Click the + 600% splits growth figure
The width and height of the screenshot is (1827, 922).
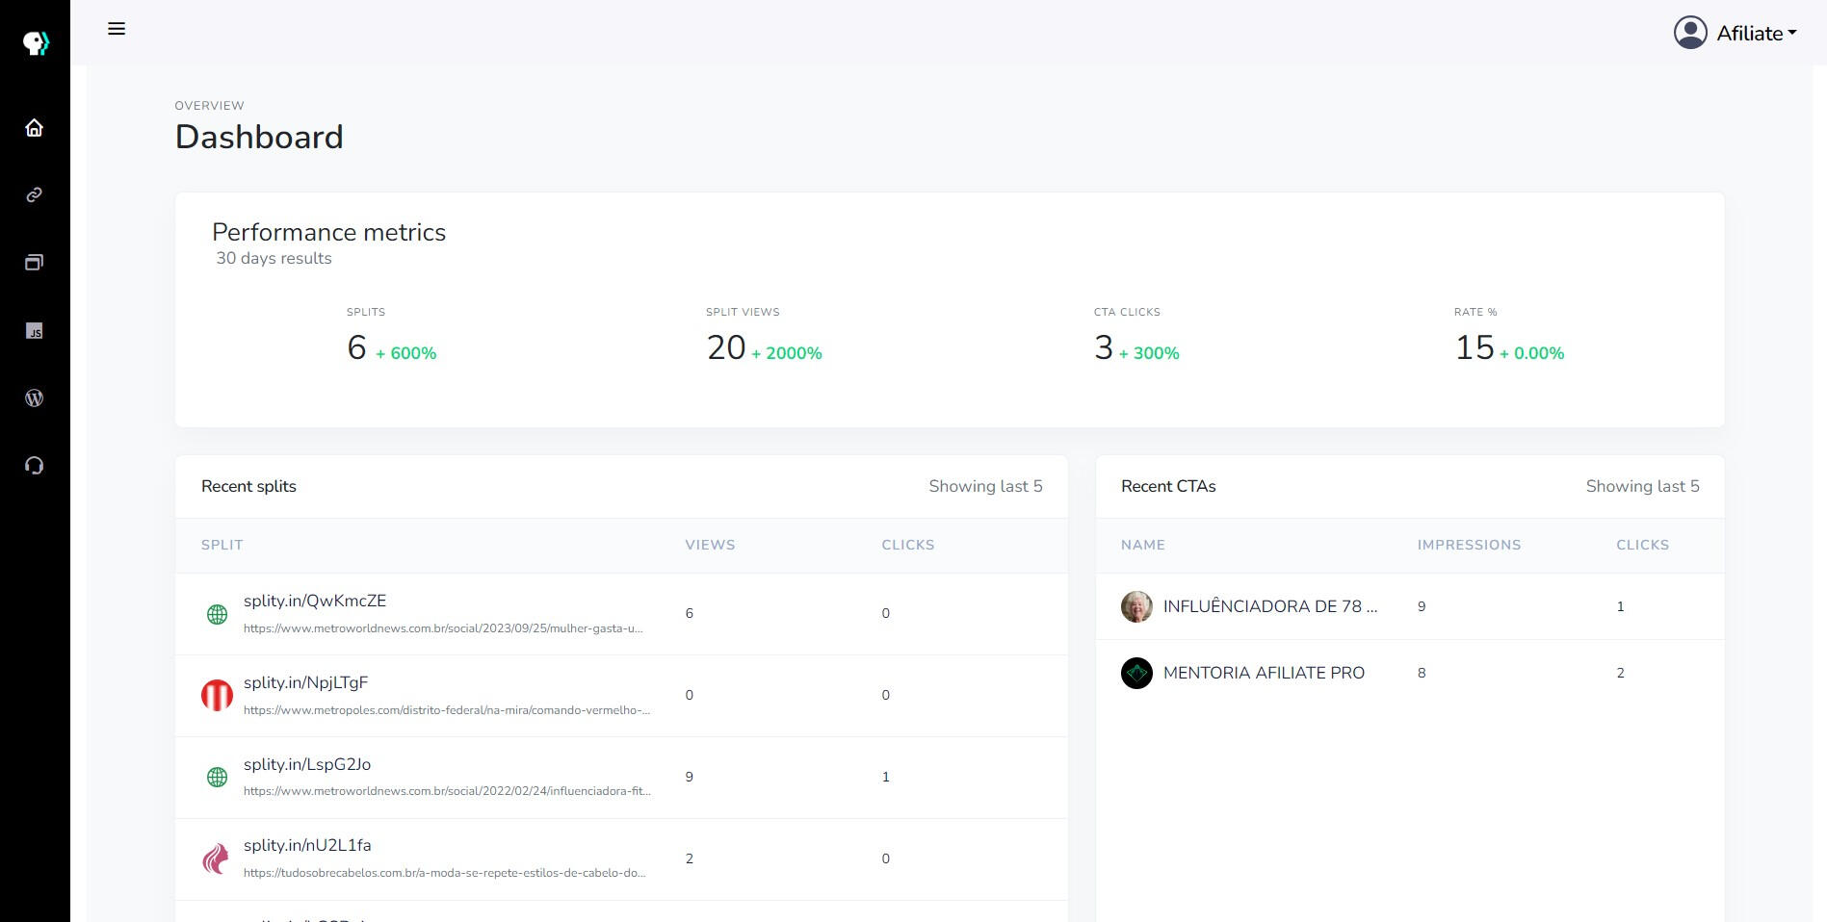pyautogui.click(x=405, y=353)
